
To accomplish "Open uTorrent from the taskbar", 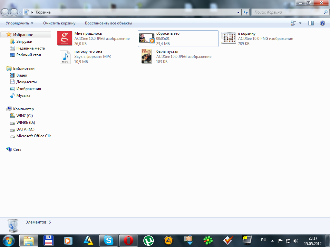I will point(149,240).
